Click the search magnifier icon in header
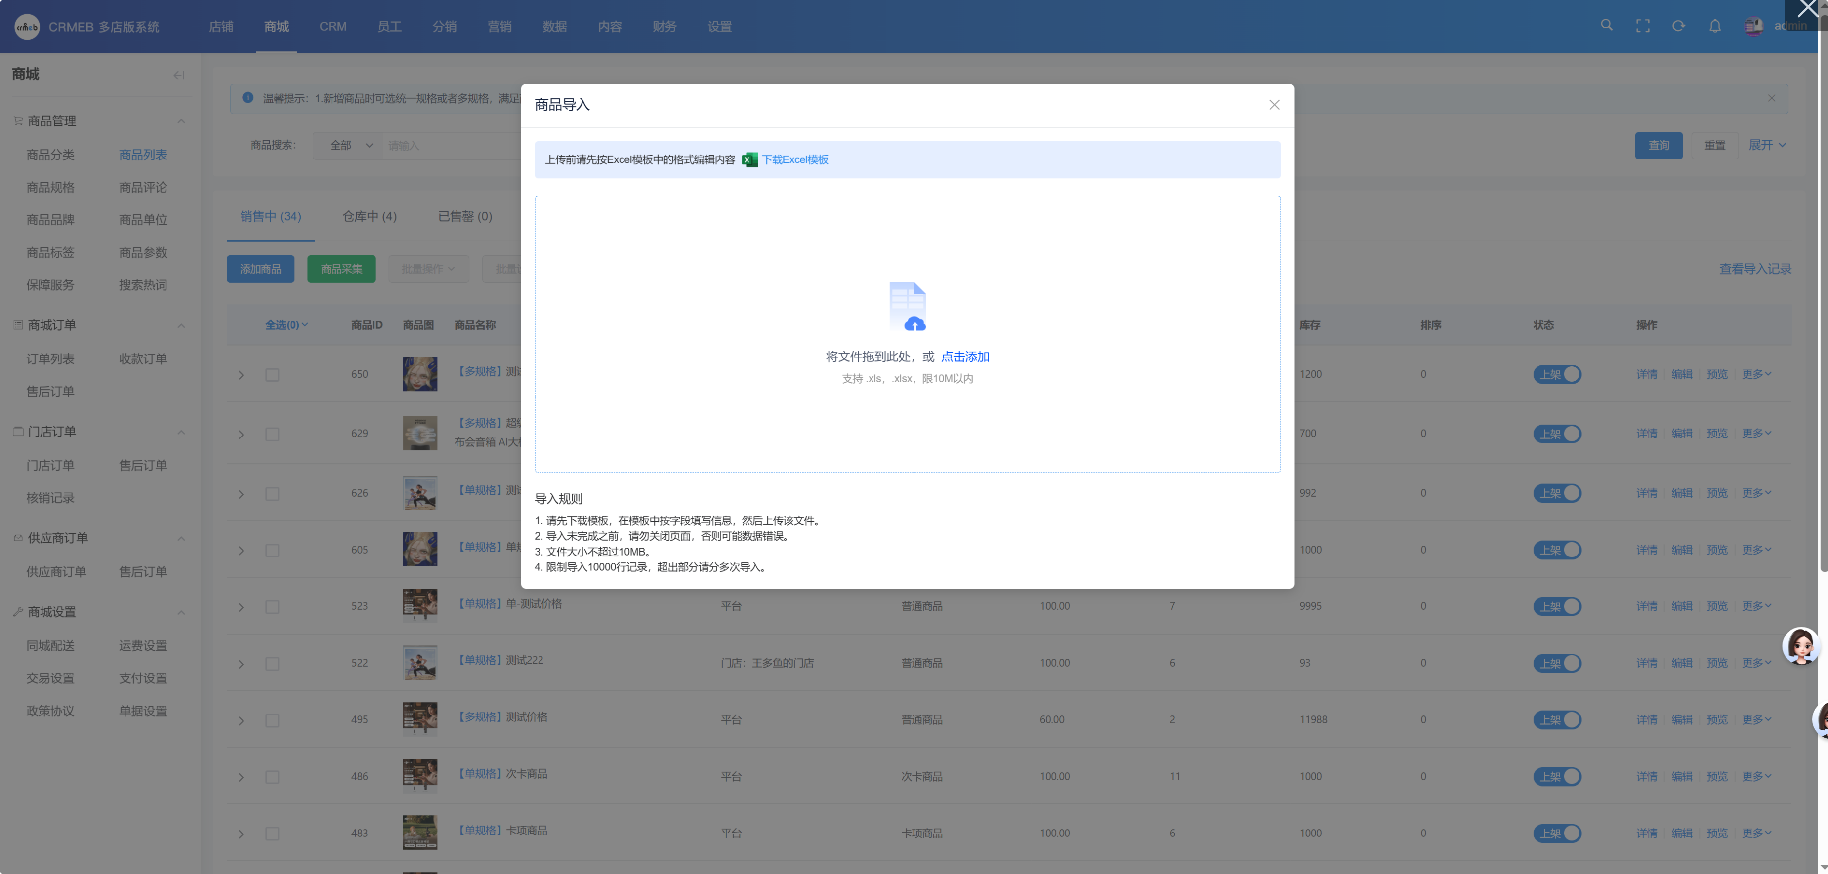 (1607, 26)
